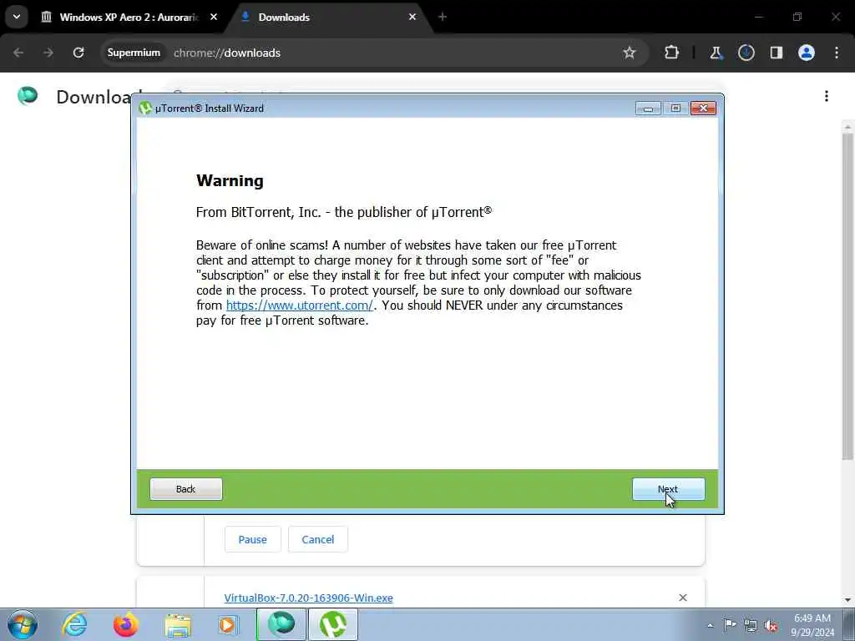The width and height of the screenshot is (855, 641).
Task: Close the Windows XP Aero 2 tab
Action: (x=214, y=17)
